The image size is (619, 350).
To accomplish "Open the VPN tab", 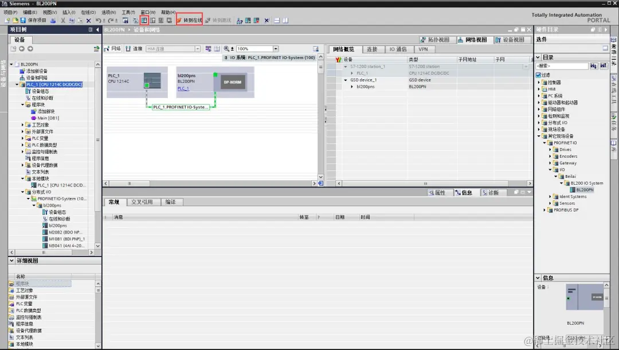I will pos(423,49).
